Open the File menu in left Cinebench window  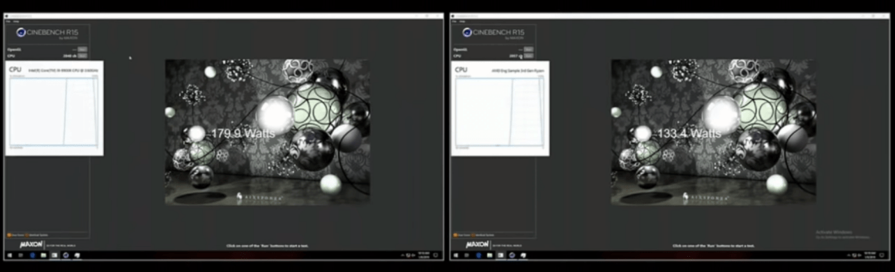8,22
